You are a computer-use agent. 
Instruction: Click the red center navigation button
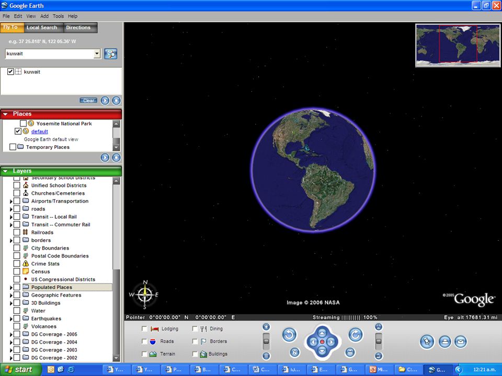pyautogui.click(x=322, y=342)
